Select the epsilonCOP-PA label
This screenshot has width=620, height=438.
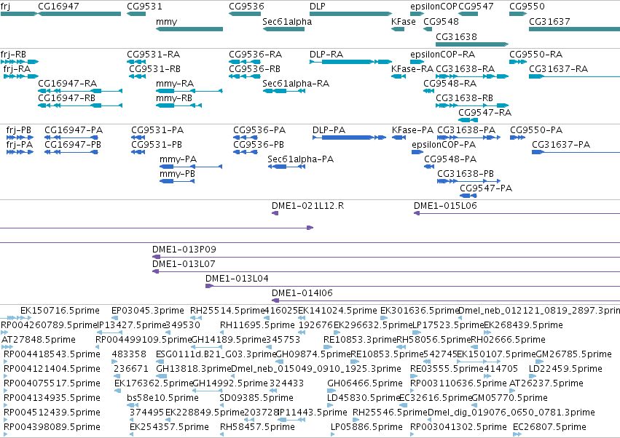pos(444,145)
